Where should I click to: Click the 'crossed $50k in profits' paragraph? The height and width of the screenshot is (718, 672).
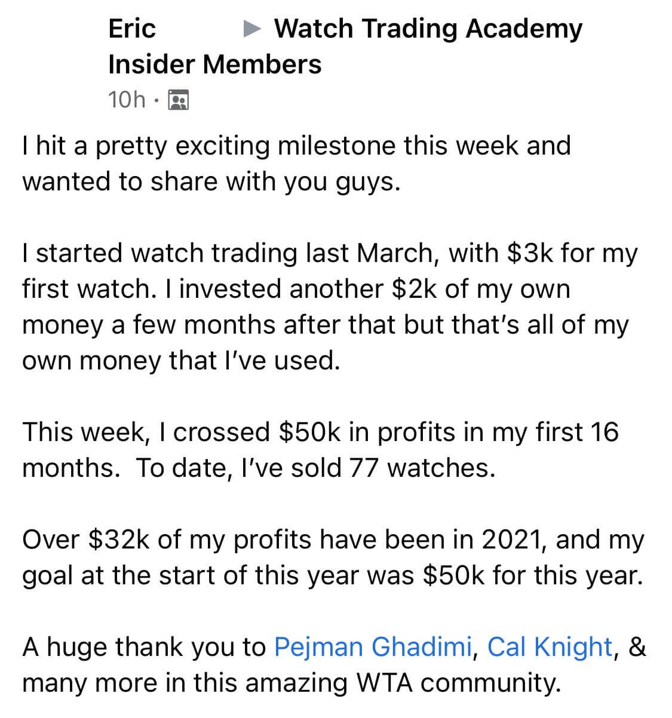(x=320, y=450)
